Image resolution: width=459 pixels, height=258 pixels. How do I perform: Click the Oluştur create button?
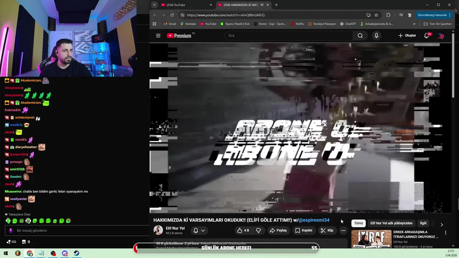(407, 35)
